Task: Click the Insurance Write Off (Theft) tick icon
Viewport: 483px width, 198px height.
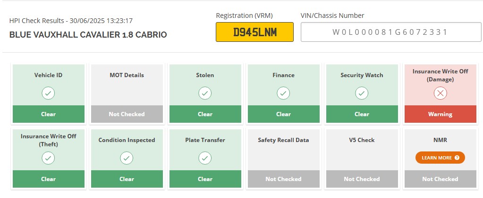Action: 48,158
